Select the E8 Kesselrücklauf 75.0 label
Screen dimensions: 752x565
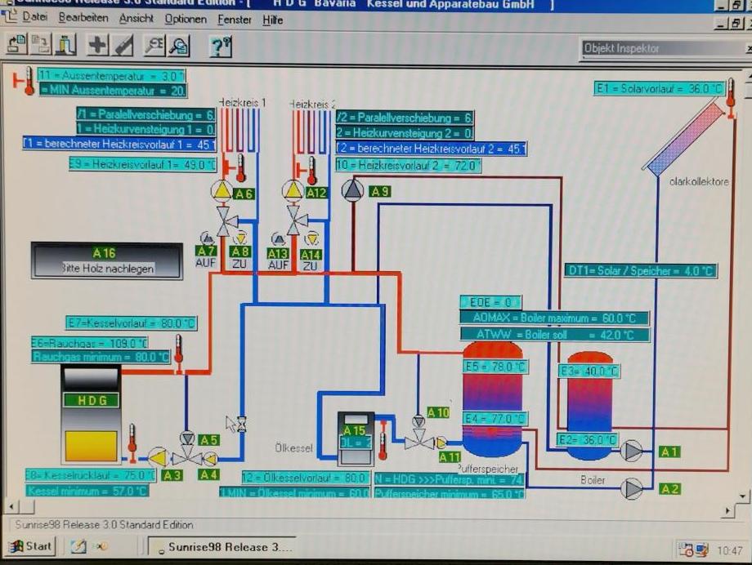[91, 475]
